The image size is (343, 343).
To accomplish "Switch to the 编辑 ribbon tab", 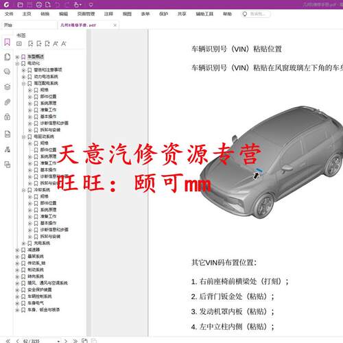I will click(63, 14).
